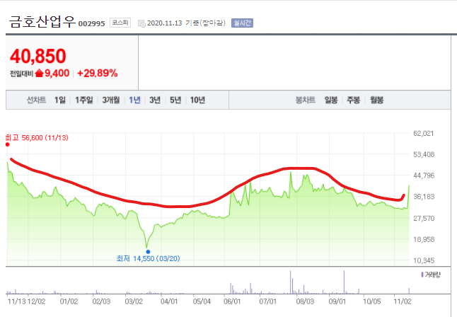The height and width of the screenshot is (317, 457).
Task: Click the 코스피 market label
Action: pos(120,23)
